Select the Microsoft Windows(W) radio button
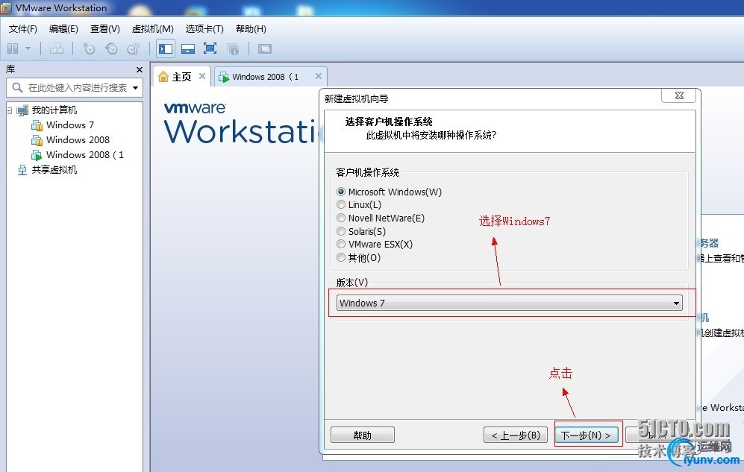The height and width of the screenshot is (472, 744). 341,192
